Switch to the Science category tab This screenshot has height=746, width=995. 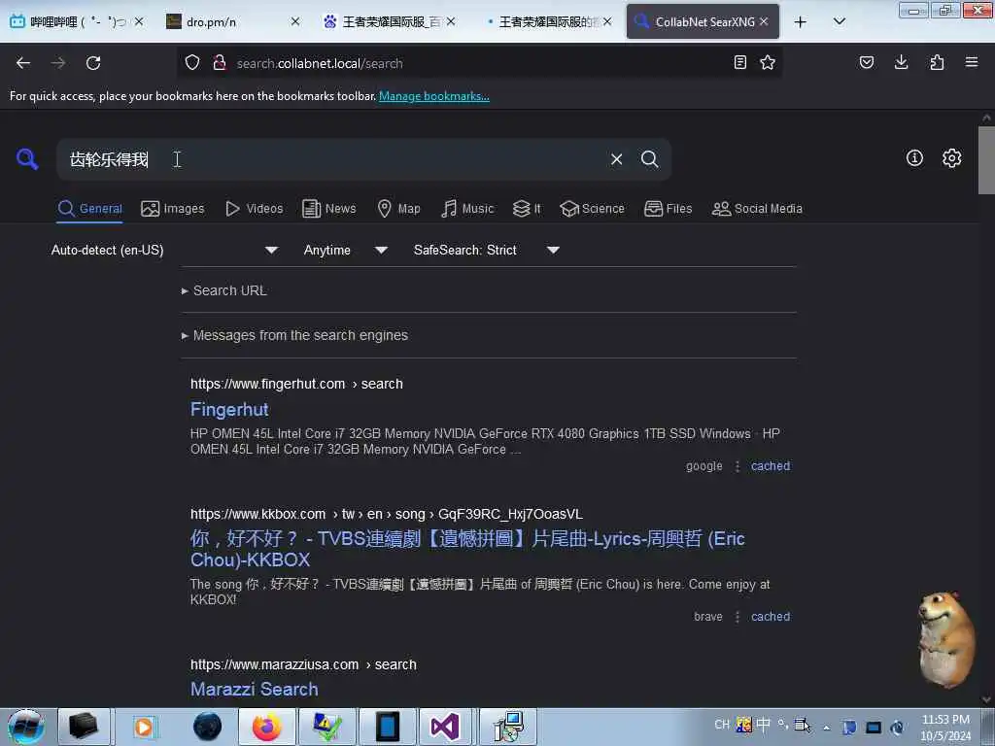click(x=592, y=209)
